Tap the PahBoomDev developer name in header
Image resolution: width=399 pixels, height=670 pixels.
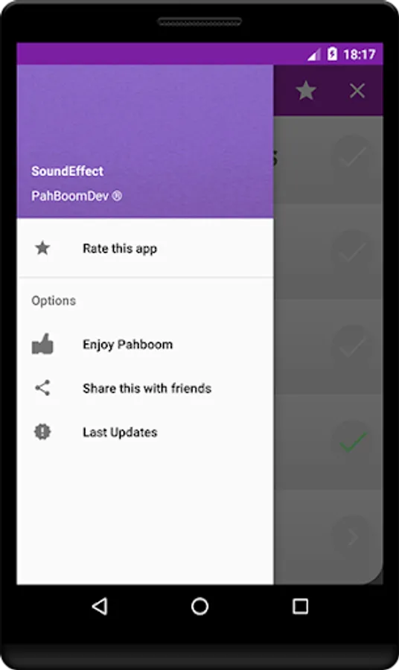click(77, 196)
